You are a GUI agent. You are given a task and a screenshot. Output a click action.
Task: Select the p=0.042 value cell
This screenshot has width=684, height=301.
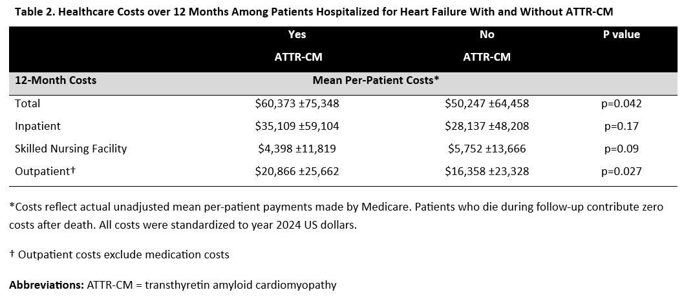coord(621,103)
